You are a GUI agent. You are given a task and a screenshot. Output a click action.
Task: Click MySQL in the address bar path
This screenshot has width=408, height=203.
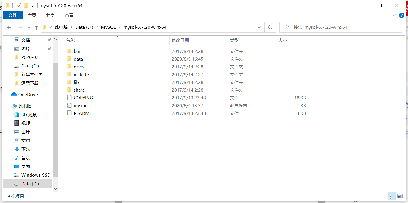point(108,27)
